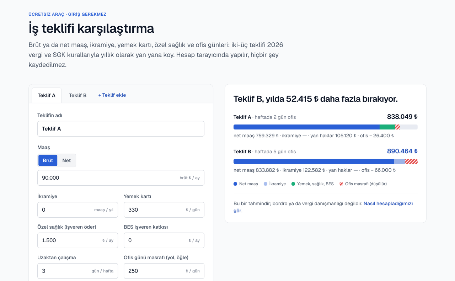Click the İkramiye input field

(x=77, y=210)
